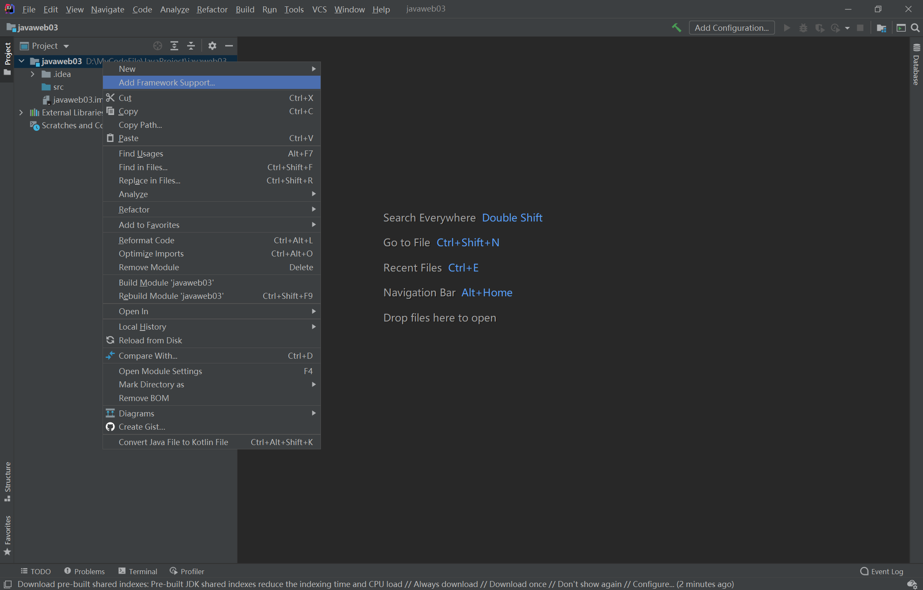Screen dimensions: 923x590
Task: Hide the Project panel with minus icon
Action: click(229, 46)
